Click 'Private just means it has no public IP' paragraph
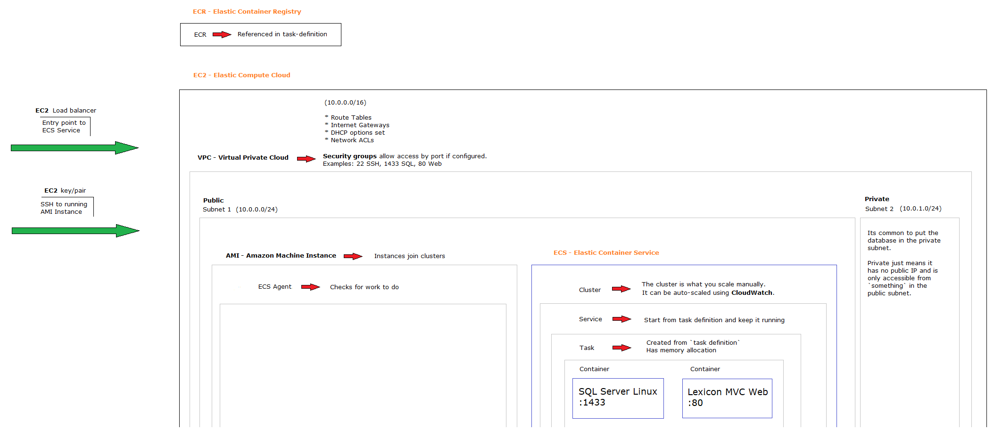This screenshot has height=438, width=994. click(x=902, y=278)
